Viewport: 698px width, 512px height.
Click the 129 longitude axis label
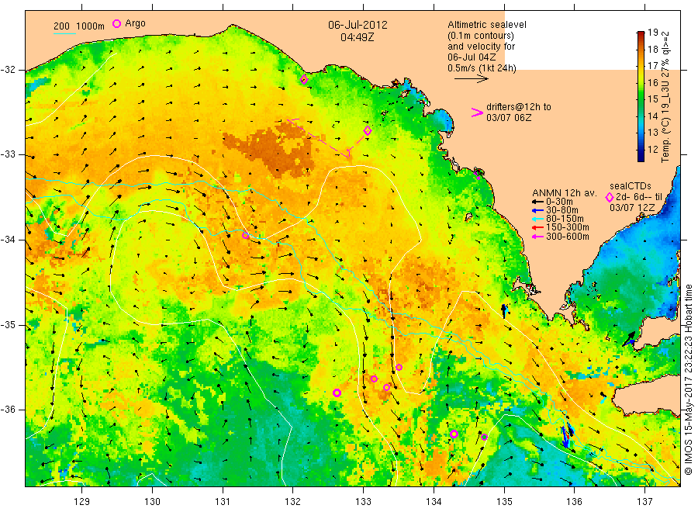coord(82,502)
